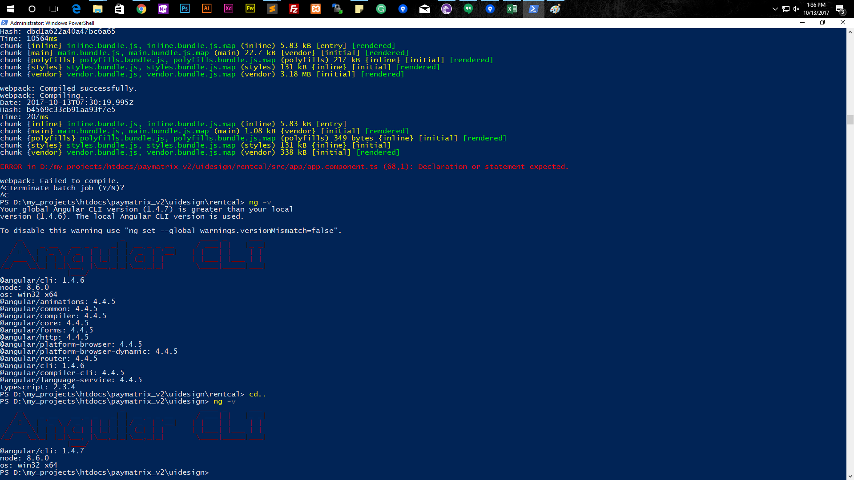Switch to Google Chrome on the taskbar
The width and height of the screenshot is (854, 480).
pyautogui.click(x=141, y=9)
